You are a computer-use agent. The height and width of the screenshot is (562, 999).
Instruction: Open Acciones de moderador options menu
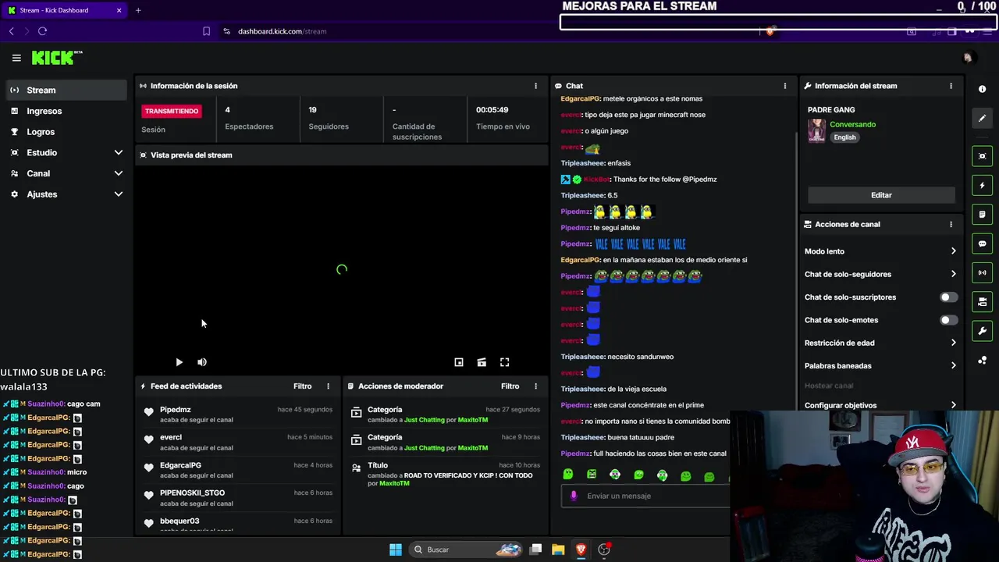pyautogui.click(x=535, y=386)
